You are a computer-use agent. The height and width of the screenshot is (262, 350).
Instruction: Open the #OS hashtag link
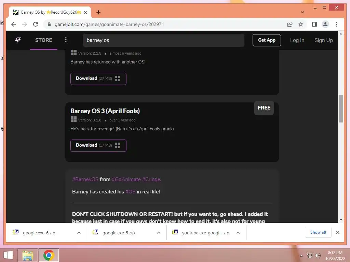click(130, 192)
